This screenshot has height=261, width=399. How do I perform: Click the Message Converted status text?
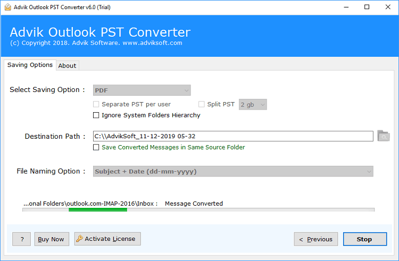click(x=194, y=204)
